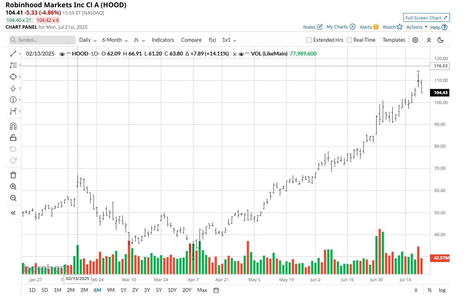Click the 116.53 crosshair price label
471x303 pixels.
coord(440,66)
